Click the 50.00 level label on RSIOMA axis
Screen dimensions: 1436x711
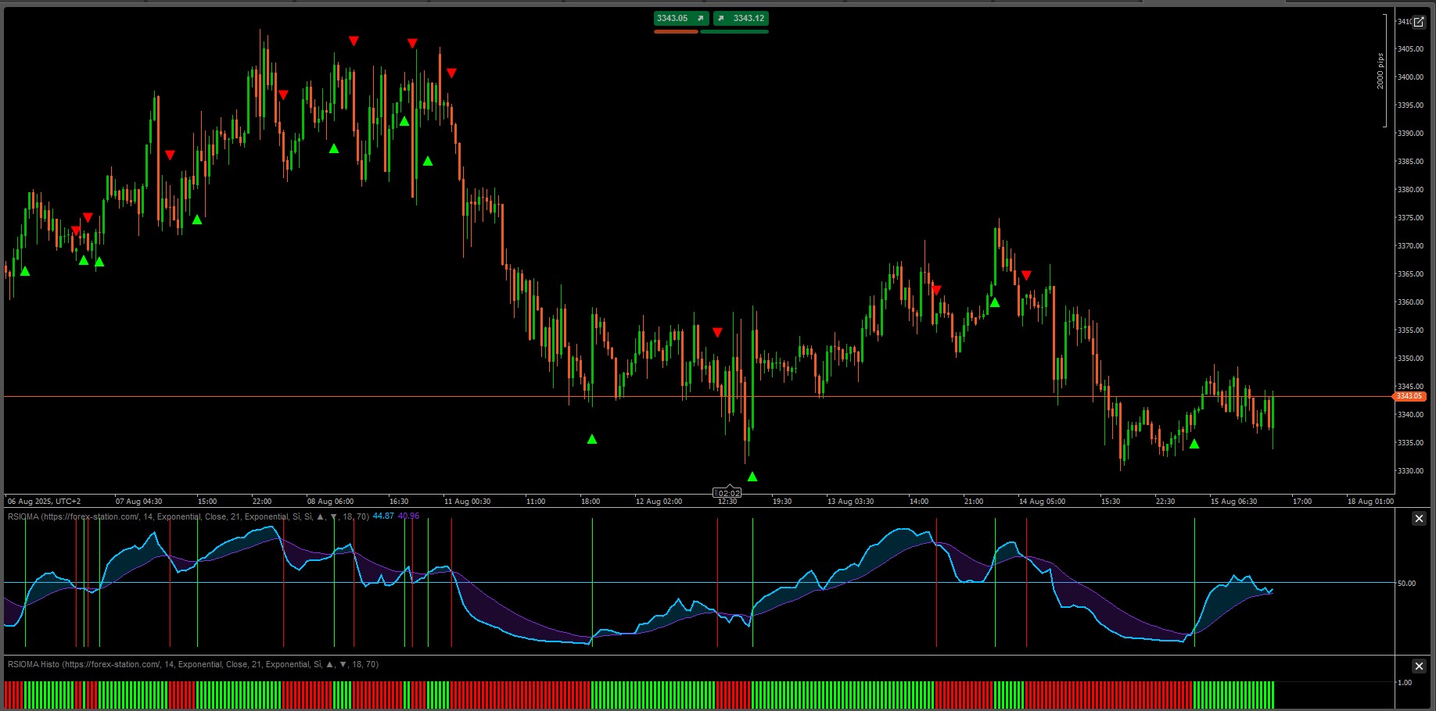coord(1406,584)
